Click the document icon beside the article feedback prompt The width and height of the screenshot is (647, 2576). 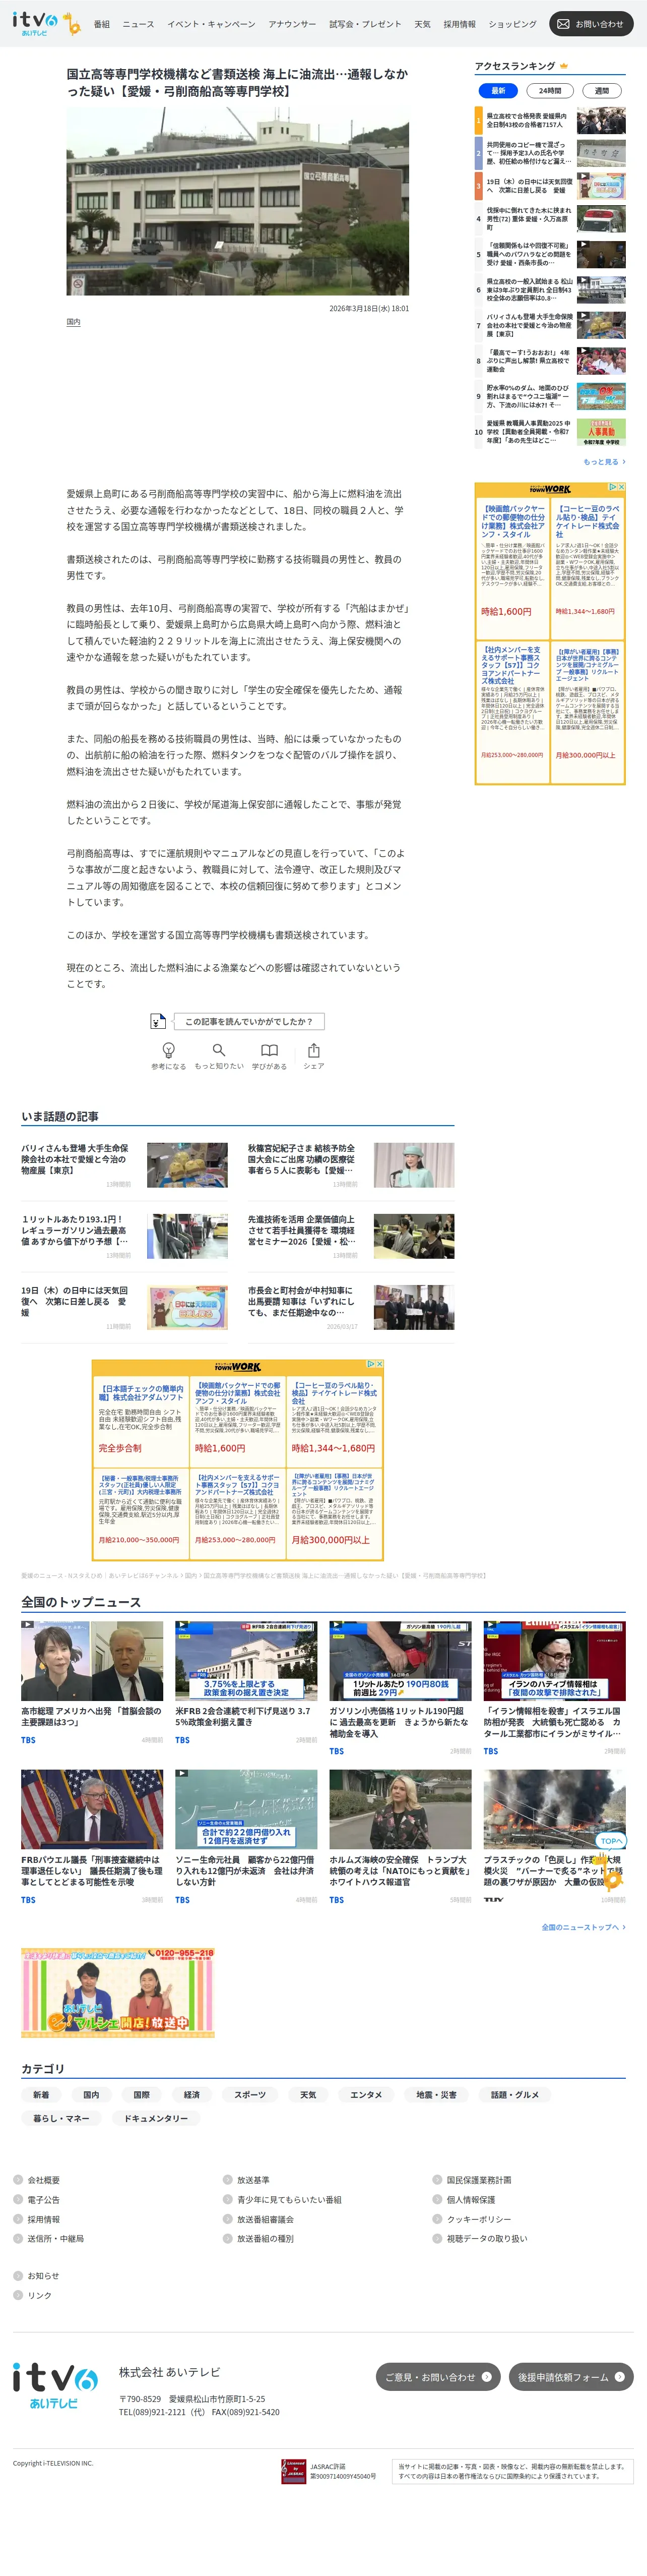tap(158, 1021)
